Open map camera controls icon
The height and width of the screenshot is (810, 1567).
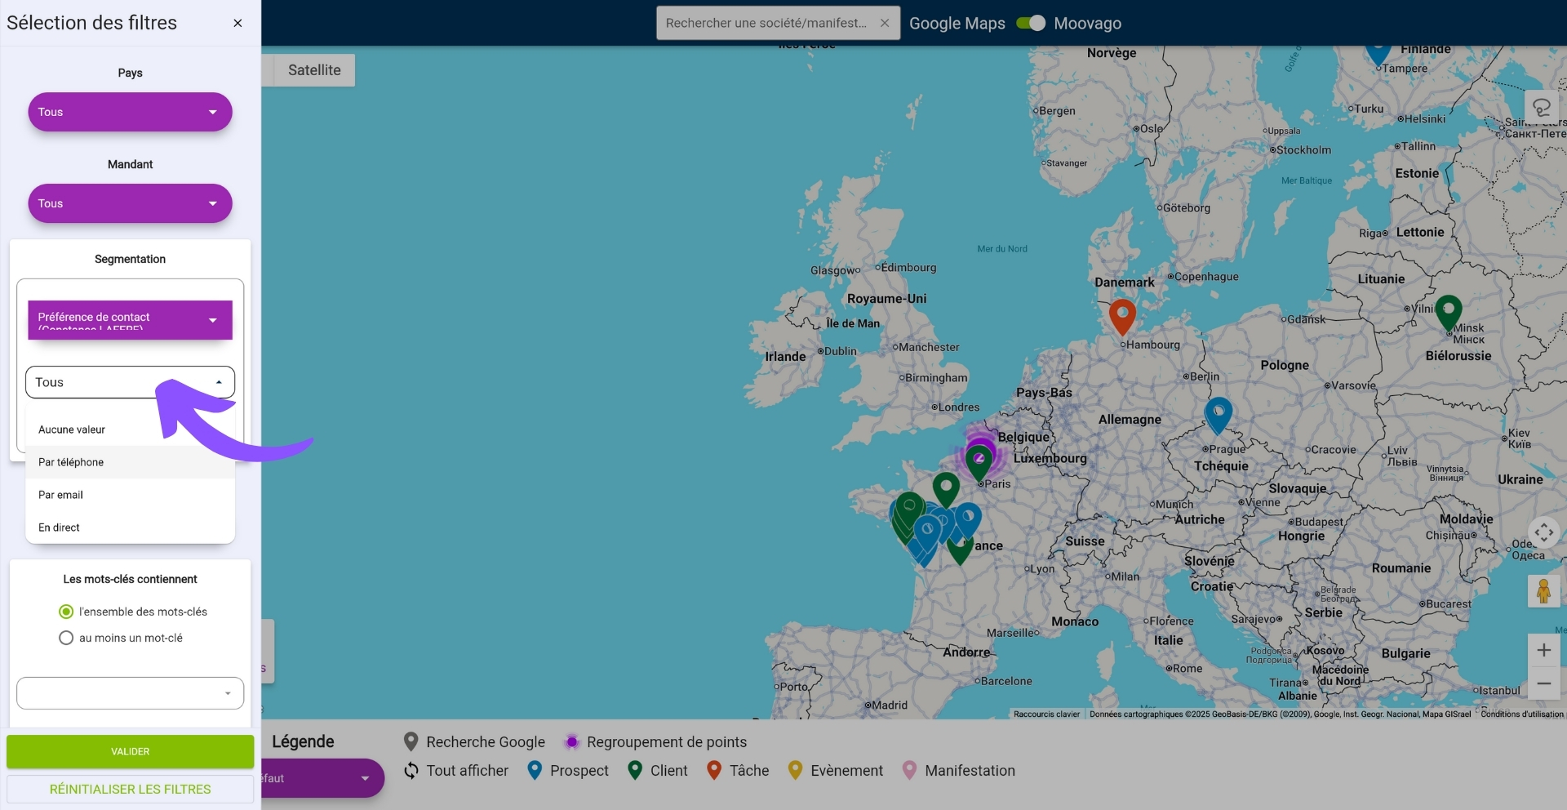[1543, 532]
